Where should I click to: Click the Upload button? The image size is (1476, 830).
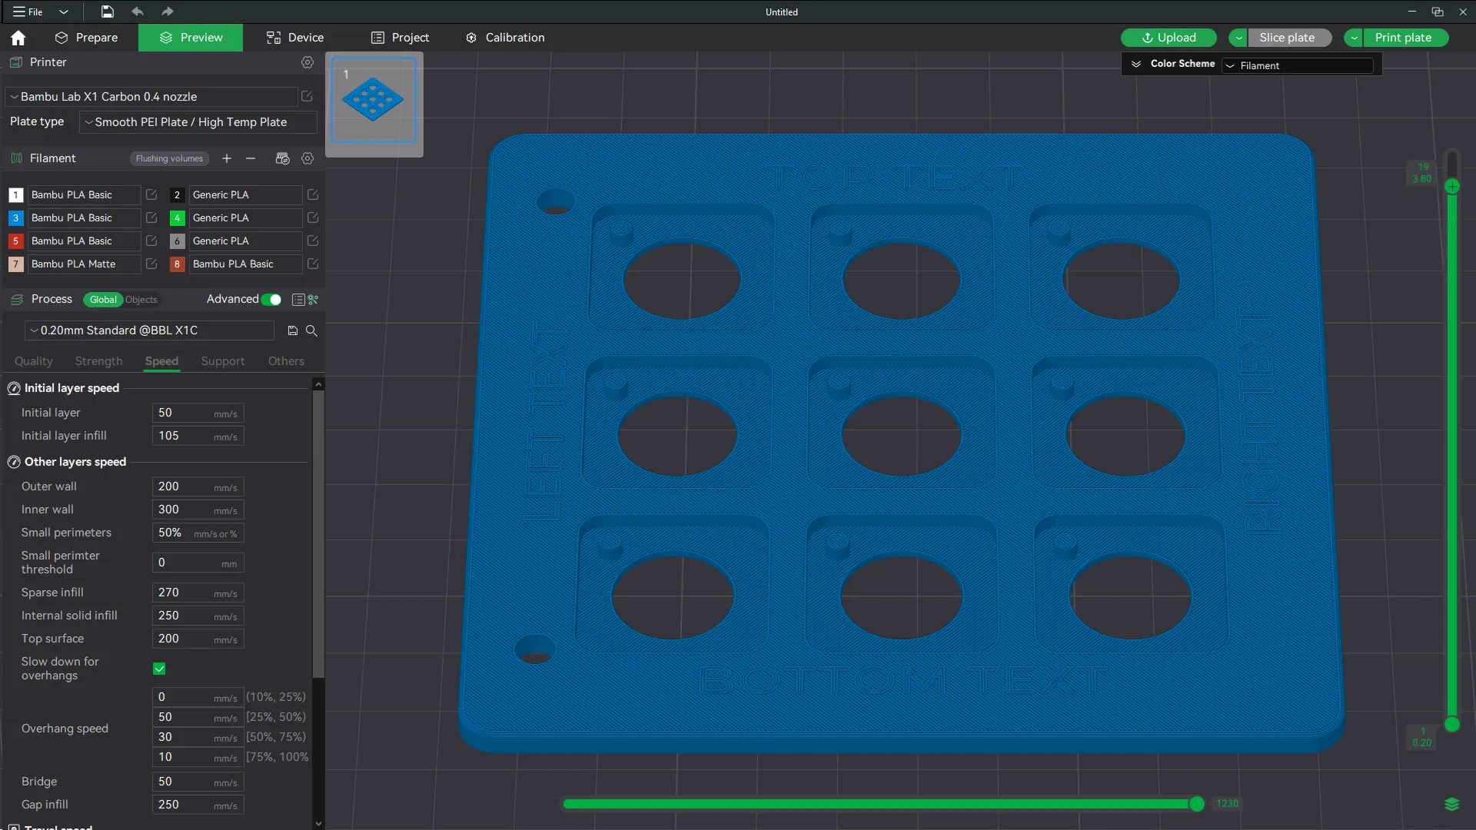(x=1168, y=38)
